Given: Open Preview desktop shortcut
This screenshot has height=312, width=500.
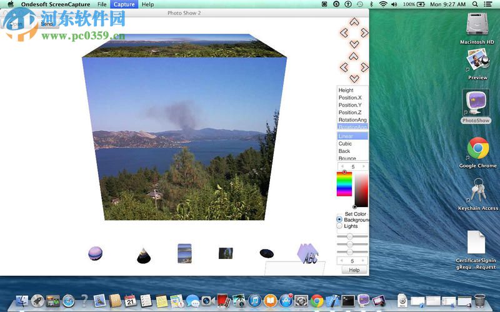Looking at the screenshot, I should [477, 64].
